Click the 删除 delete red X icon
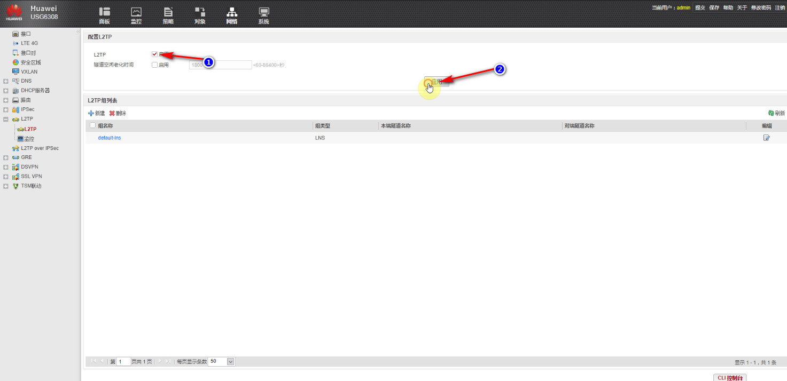787x381 pixels. click(112, 113)
